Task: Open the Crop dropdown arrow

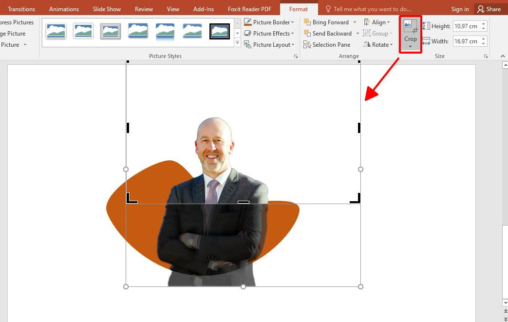Action: coord(410,45)
